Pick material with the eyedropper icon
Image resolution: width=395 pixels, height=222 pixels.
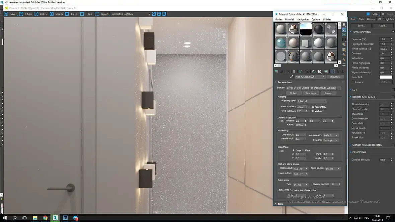click(292, 77)
